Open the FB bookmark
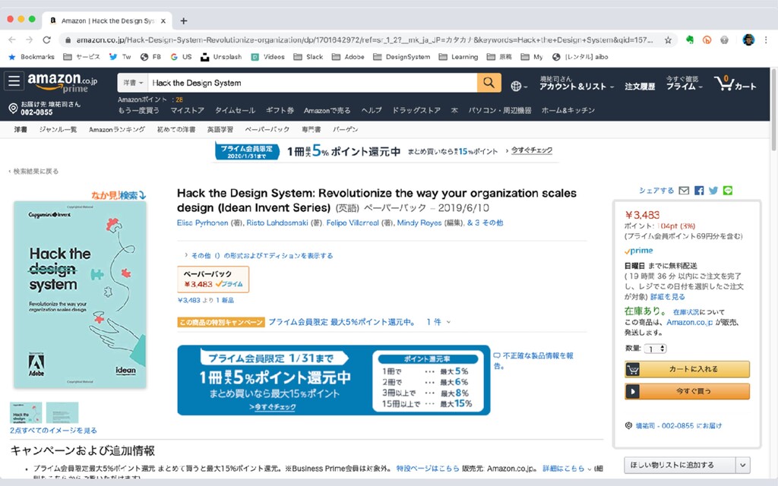 151,57
